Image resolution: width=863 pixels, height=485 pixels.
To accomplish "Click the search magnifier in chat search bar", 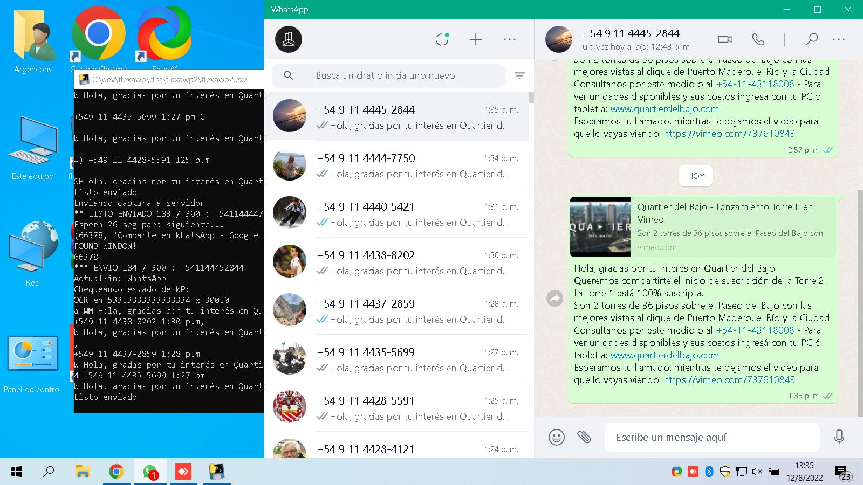I will point(289,75).
